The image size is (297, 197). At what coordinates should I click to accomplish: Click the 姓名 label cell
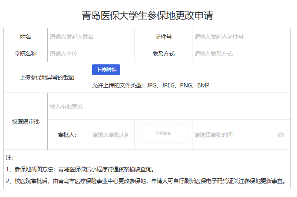pos(26,37)
